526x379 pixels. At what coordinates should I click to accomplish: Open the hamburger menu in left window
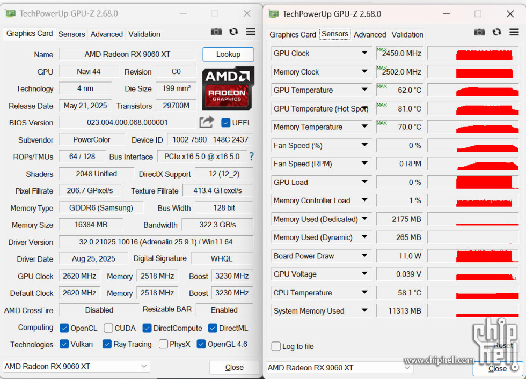pyautogui.click(x=251, y=32)
